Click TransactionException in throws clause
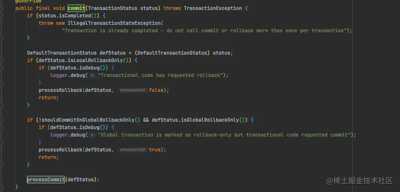The height and width of the screenshot is (192, 400). (x=213, y=8)
